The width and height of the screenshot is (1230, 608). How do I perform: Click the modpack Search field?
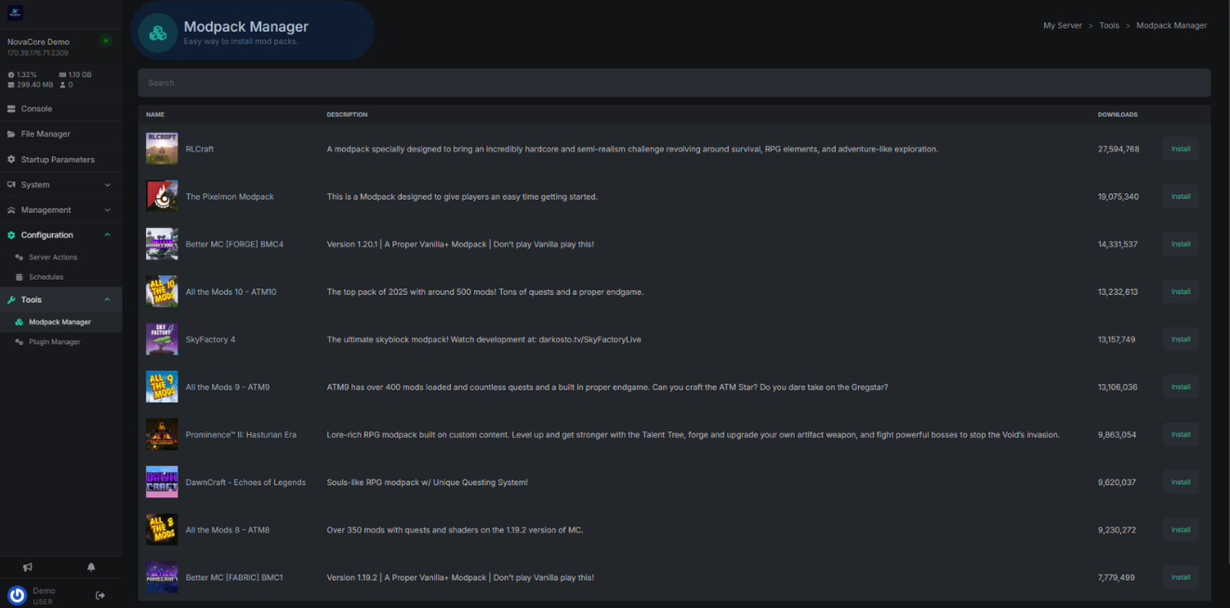coord(674,83)
